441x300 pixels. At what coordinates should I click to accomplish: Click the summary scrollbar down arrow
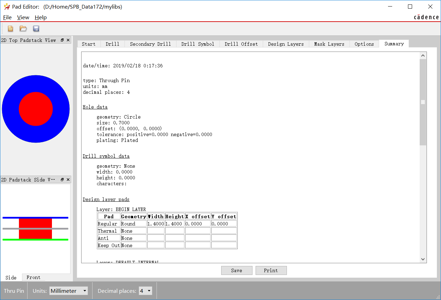tap(423, 259)
